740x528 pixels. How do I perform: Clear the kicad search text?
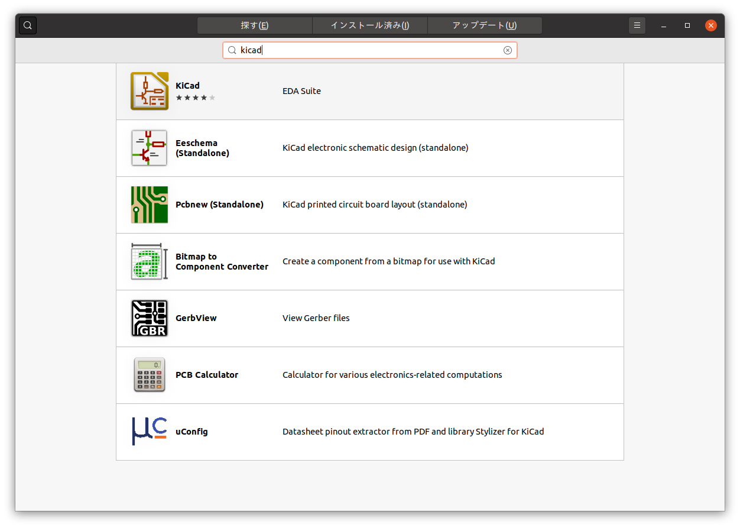pyautogui.click(x=507, y=50)
